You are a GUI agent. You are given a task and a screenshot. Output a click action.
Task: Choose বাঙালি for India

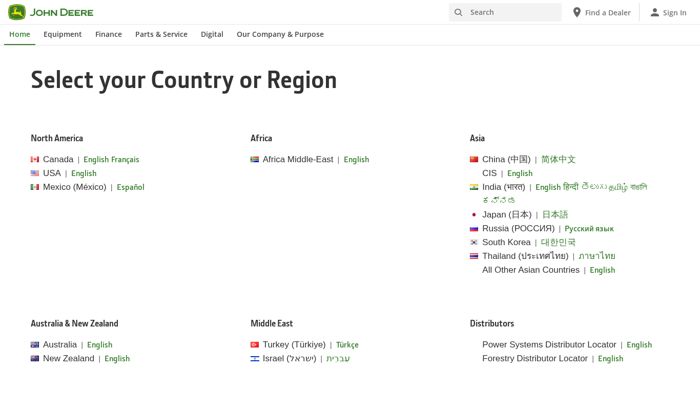(x=639, y=187)
